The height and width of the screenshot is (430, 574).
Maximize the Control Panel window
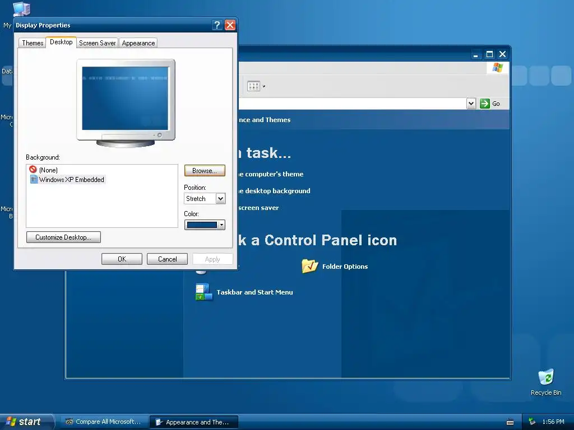click(489, 54)
